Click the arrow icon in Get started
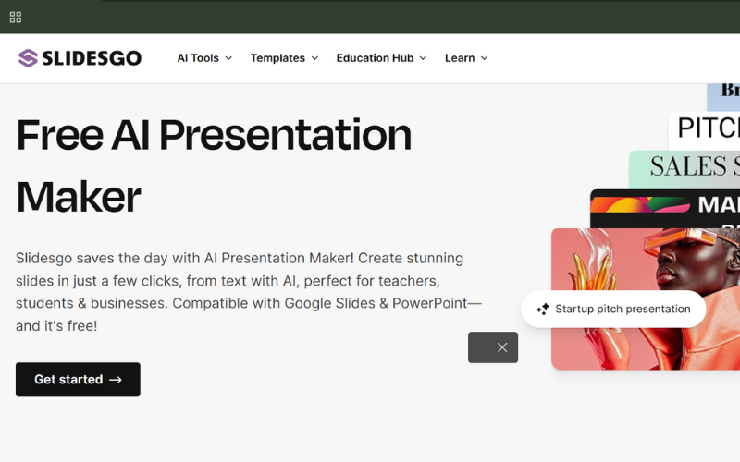Screen dimensions: 740x462 coord(116,380)
